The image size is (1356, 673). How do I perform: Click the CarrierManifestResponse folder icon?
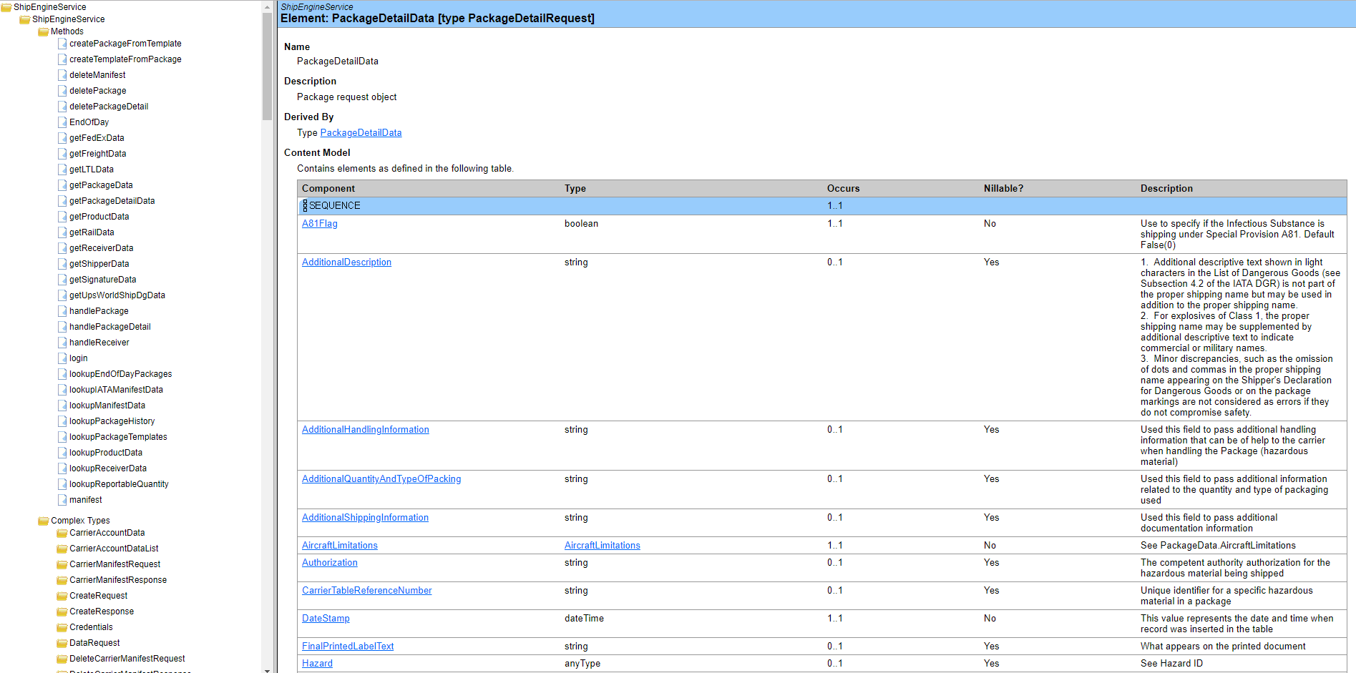(62, 580)
